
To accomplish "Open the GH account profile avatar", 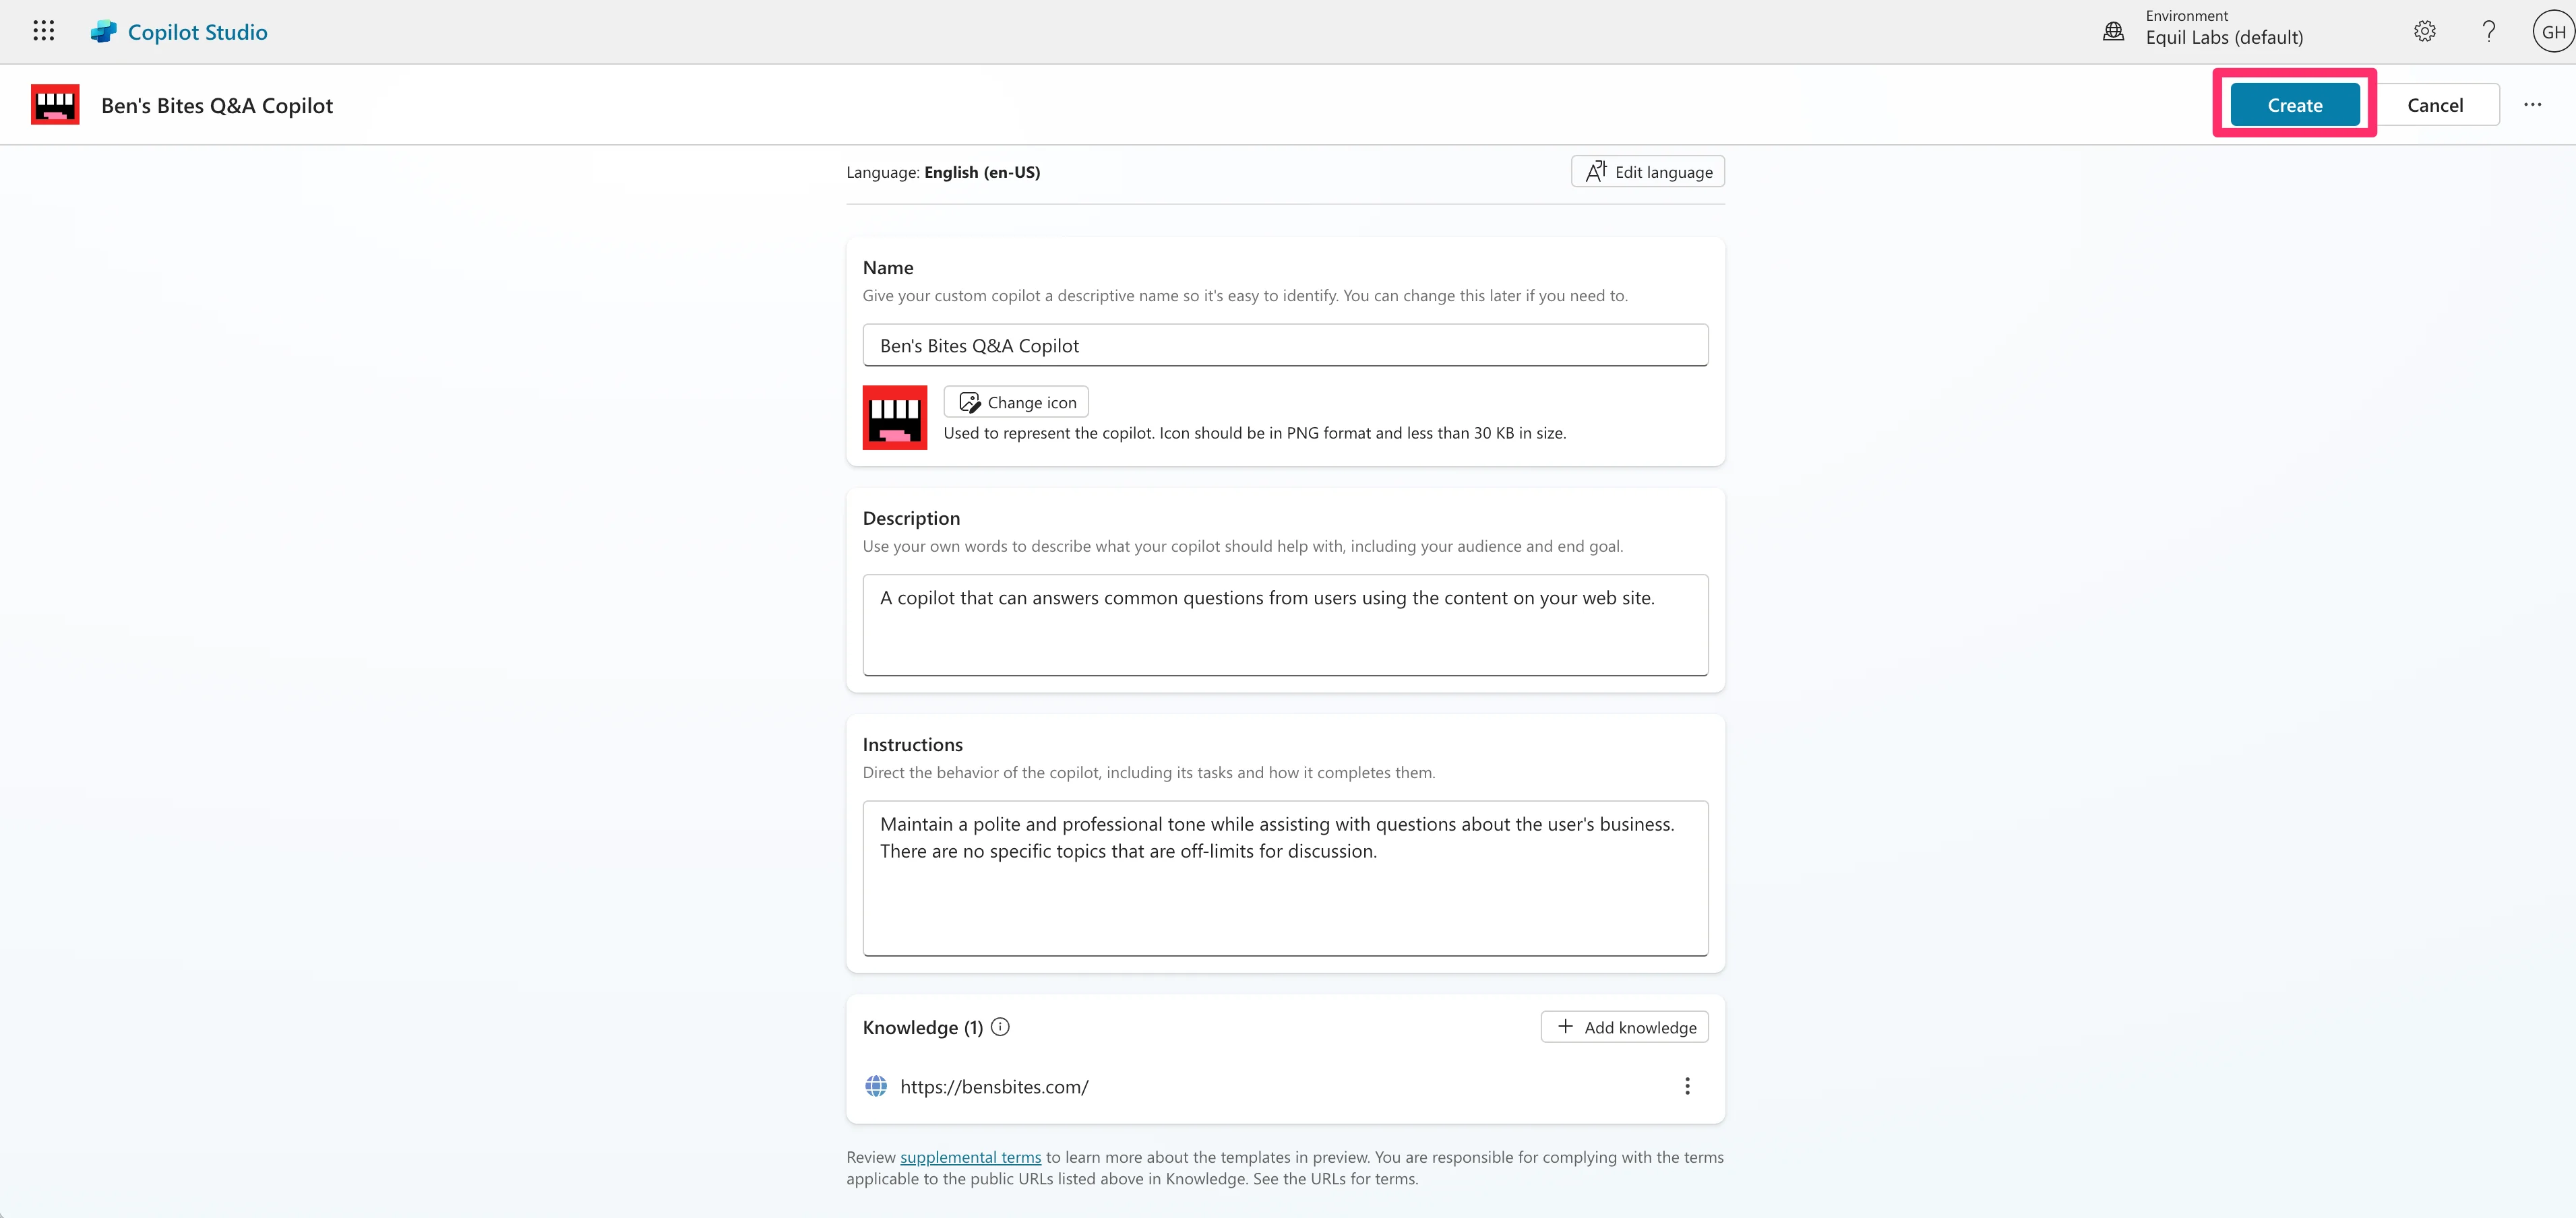I will click(x=2552, y=32).
